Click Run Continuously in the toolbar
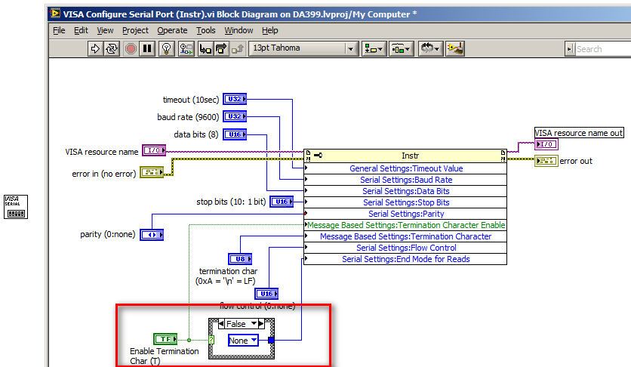Image resolution: width=631 pixels, height=367 pixels. tap(112, 48)
